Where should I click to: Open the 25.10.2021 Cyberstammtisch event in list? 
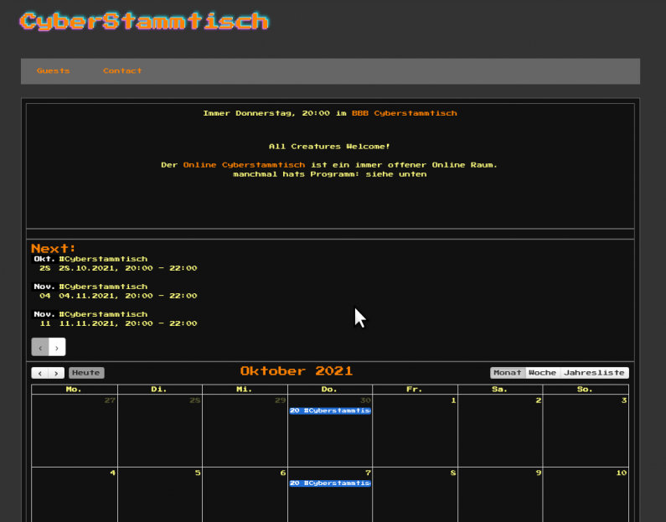[103, 260]
